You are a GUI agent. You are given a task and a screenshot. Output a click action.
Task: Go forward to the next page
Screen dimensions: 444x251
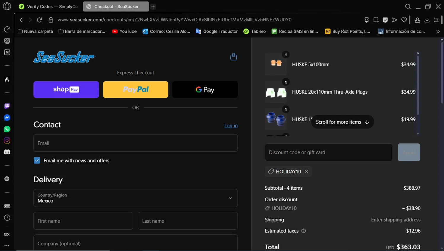click(x=30, y=20)
